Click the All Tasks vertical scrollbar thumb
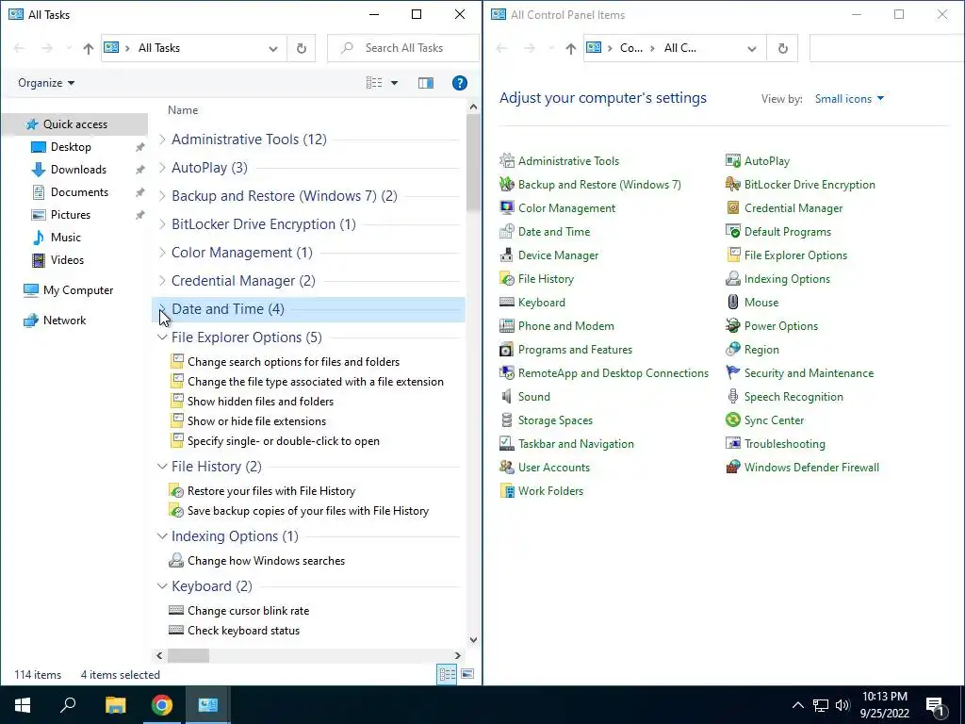Image resolution: width=965 pixels, height=724 pixels. coord(473,162)
